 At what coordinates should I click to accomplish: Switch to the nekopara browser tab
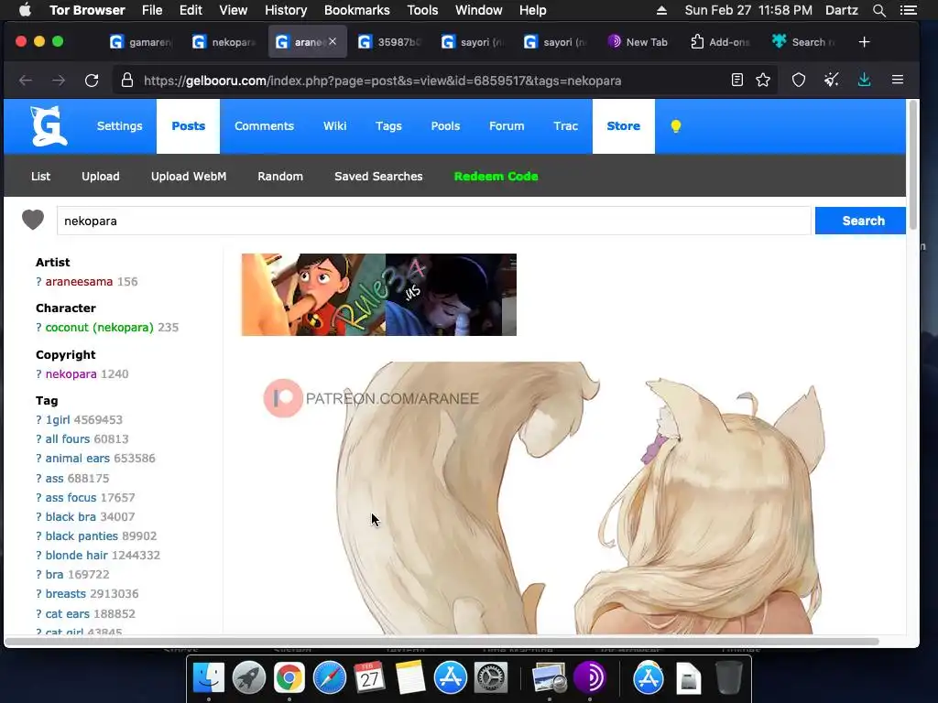click(x=224, y=42)
